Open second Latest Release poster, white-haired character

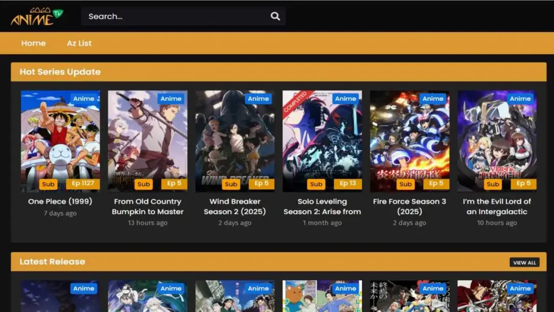click(x=148, y=296)
